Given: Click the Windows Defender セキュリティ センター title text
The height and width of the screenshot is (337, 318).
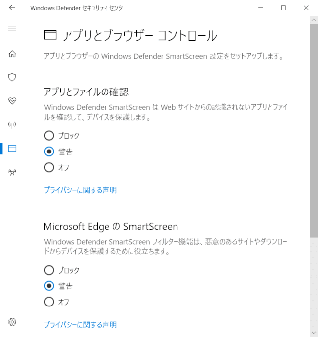Looking at the screenshot, I should point(78,8).
